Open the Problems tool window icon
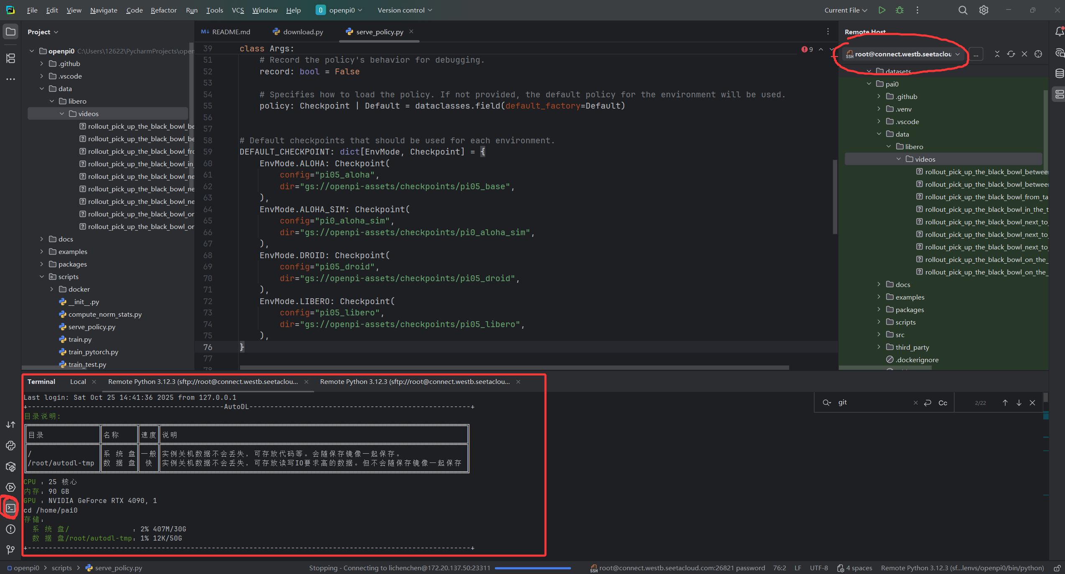Viewport: 1065px width, 574px height. tap(10, 529)
